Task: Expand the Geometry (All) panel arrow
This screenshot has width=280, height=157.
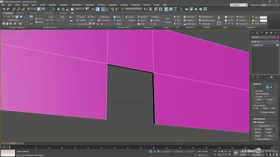Action: click(x=130, y=27)
